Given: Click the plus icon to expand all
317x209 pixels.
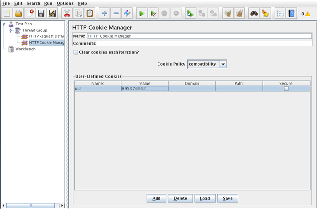Looking at the screenshot, I should pos(104,14).
